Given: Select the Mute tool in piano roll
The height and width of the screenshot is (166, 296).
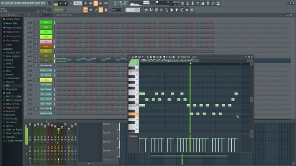Looking at the screenshot, I should pos(160,57).
